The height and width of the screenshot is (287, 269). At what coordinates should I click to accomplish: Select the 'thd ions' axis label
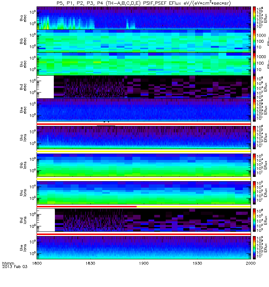23,220
